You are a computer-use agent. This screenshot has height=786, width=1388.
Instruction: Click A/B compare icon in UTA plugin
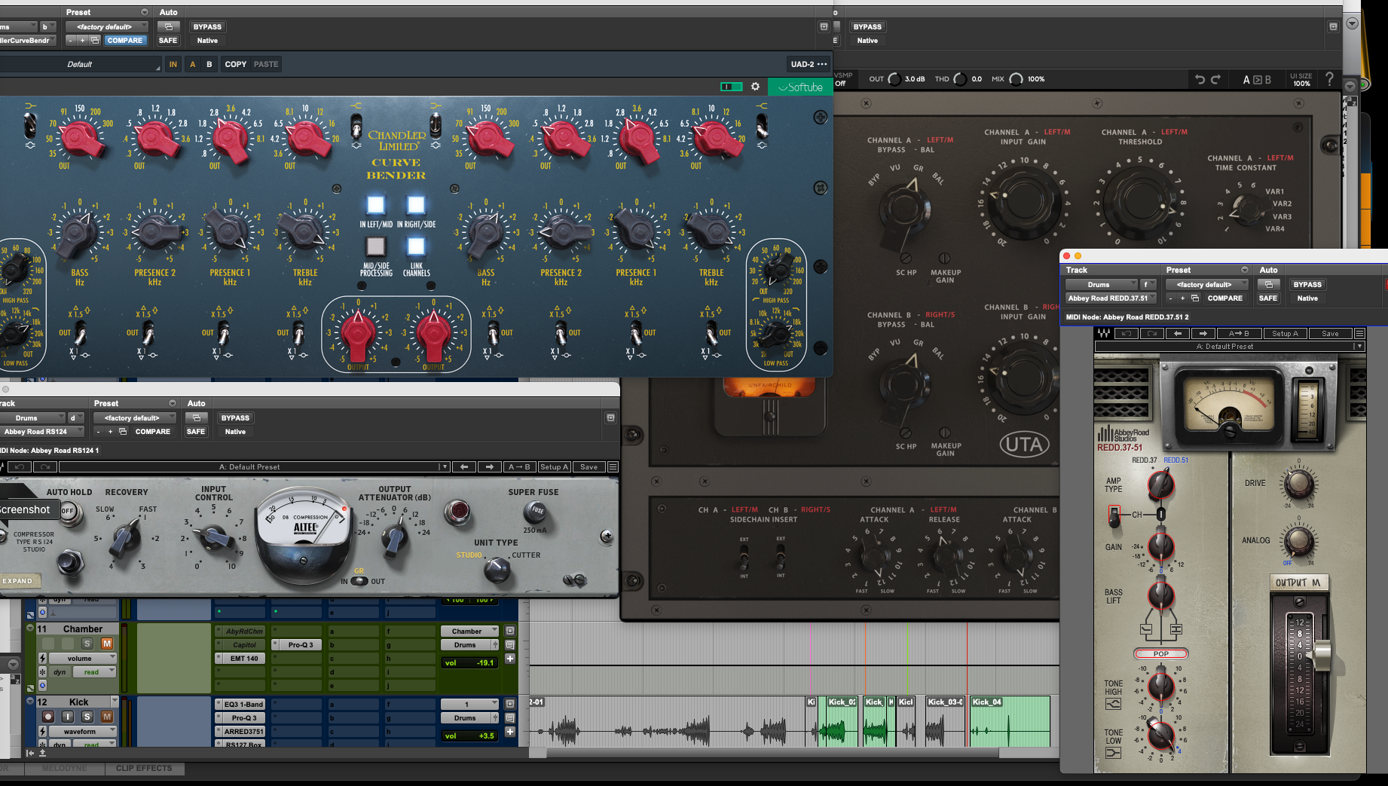click(x=1257, y=79)
